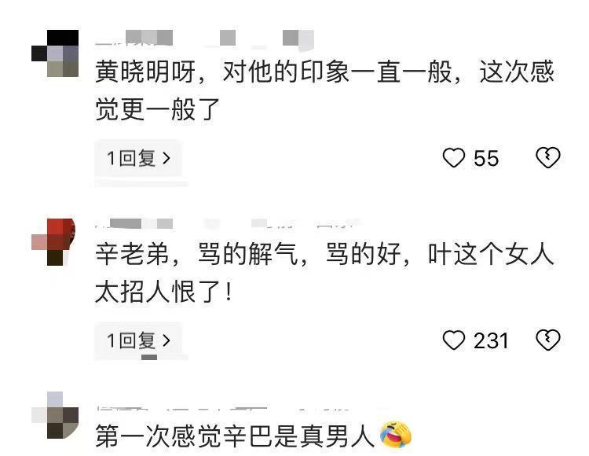Tap the 55 like count
This screenshot has height=456, width=589.
486,158
